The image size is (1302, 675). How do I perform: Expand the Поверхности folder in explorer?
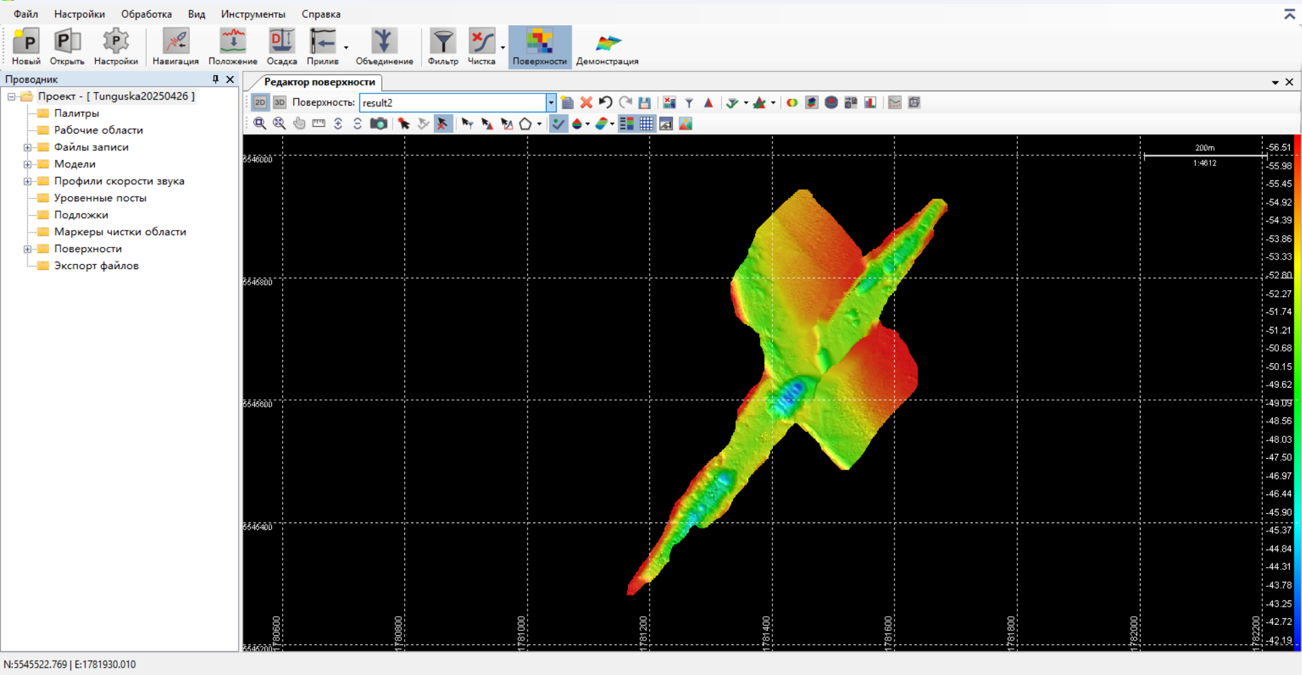[x=28, y=249]
